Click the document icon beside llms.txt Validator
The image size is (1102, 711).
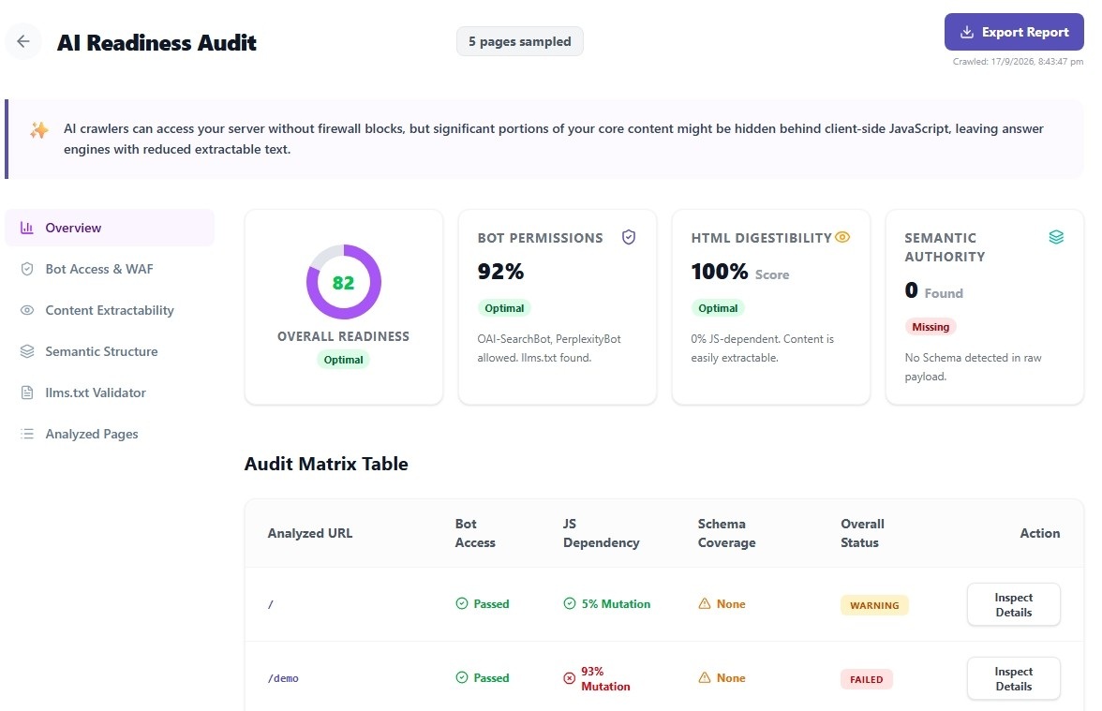[26, 393]
